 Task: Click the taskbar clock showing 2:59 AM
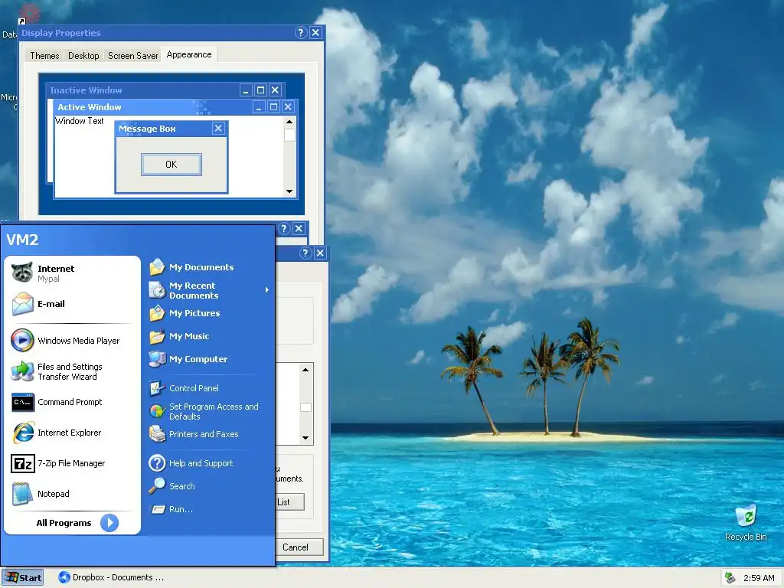(759, 578)
